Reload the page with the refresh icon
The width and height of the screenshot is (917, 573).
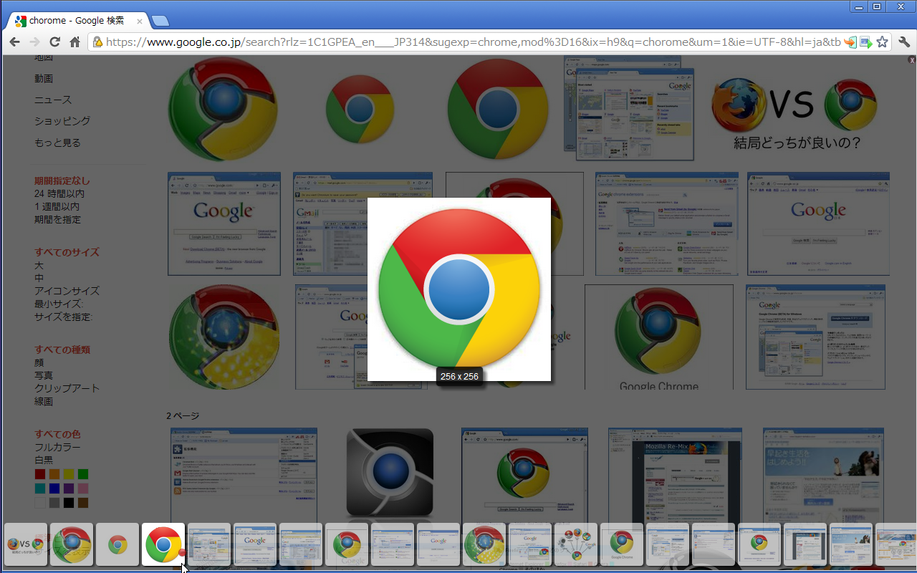click(54, 42)
